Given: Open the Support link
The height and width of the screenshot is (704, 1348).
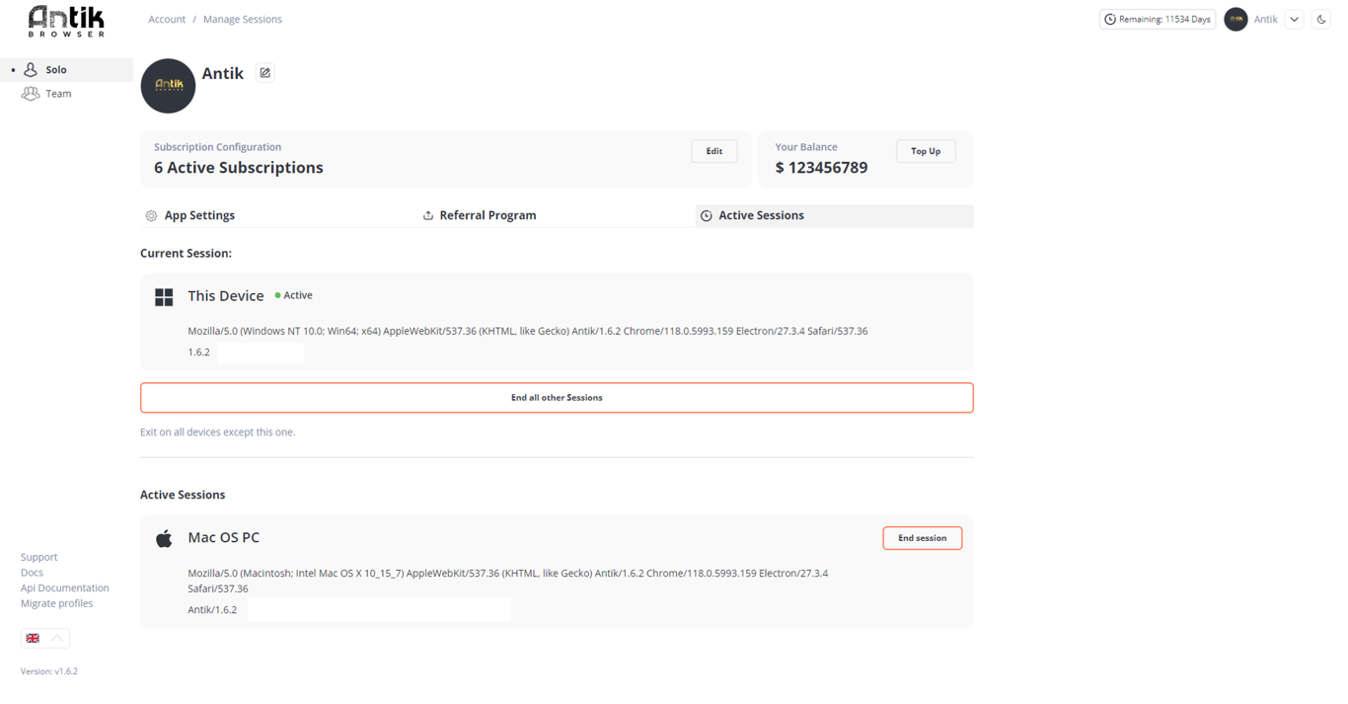Looking at the screenshot, I should [x=39, y=557].
